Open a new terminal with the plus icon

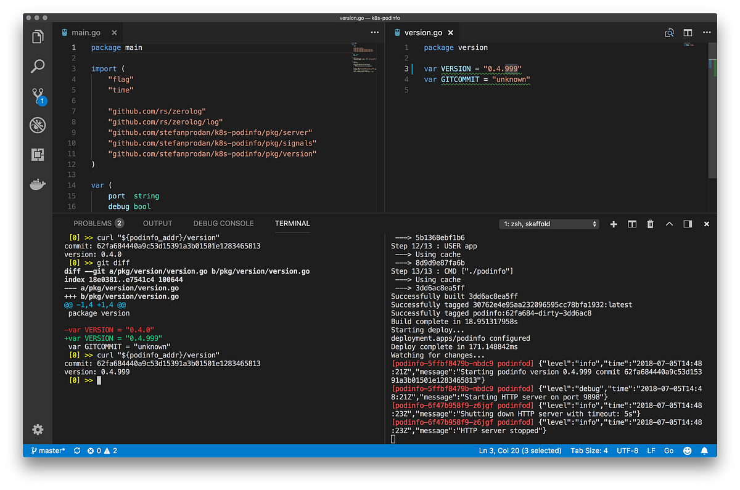[613, 224]
